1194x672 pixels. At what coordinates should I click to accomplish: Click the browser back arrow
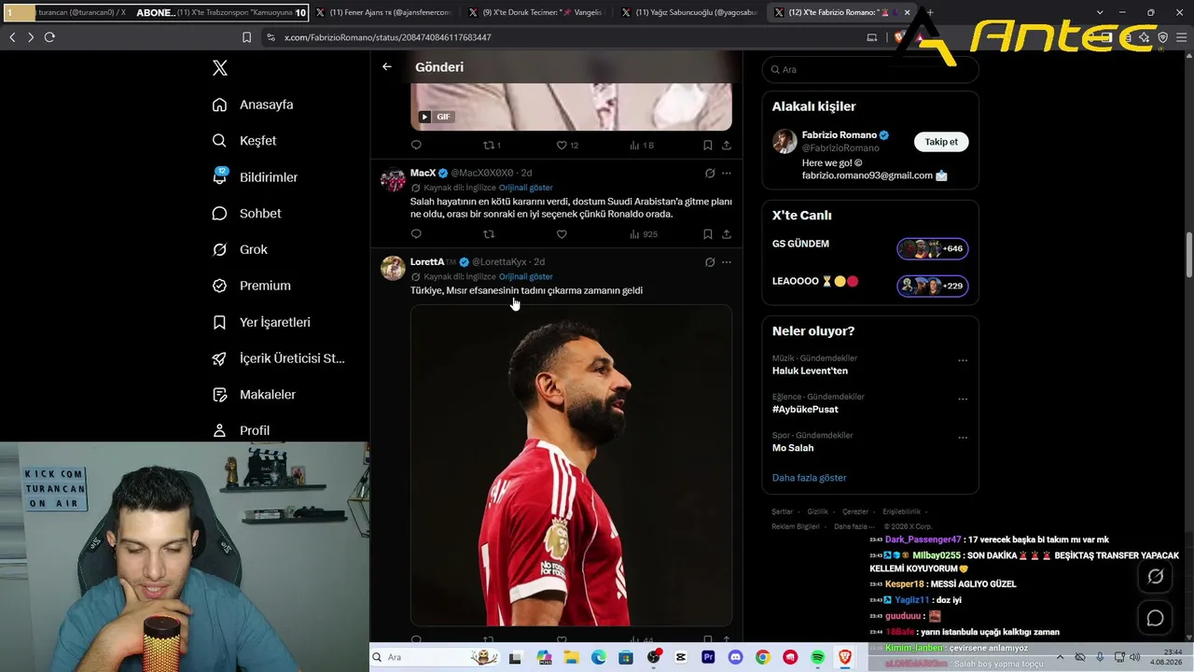(x=12, y=37)
